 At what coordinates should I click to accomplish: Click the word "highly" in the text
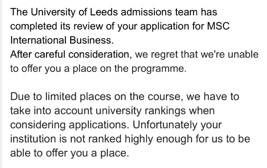[x=139, y=140]
